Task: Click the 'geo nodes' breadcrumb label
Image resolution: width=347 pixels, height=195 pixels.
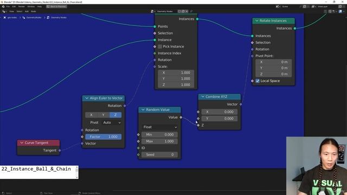Action: coord(12,17)
